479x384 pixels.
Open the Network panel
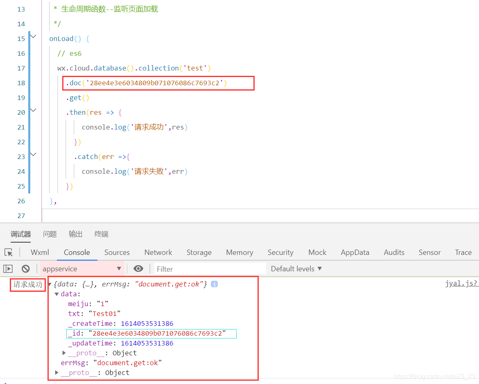[x=158, y=252]
